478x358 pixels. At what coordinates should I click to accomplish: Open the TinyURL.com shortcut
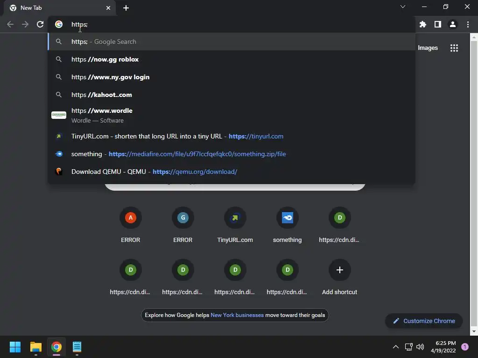235,225
